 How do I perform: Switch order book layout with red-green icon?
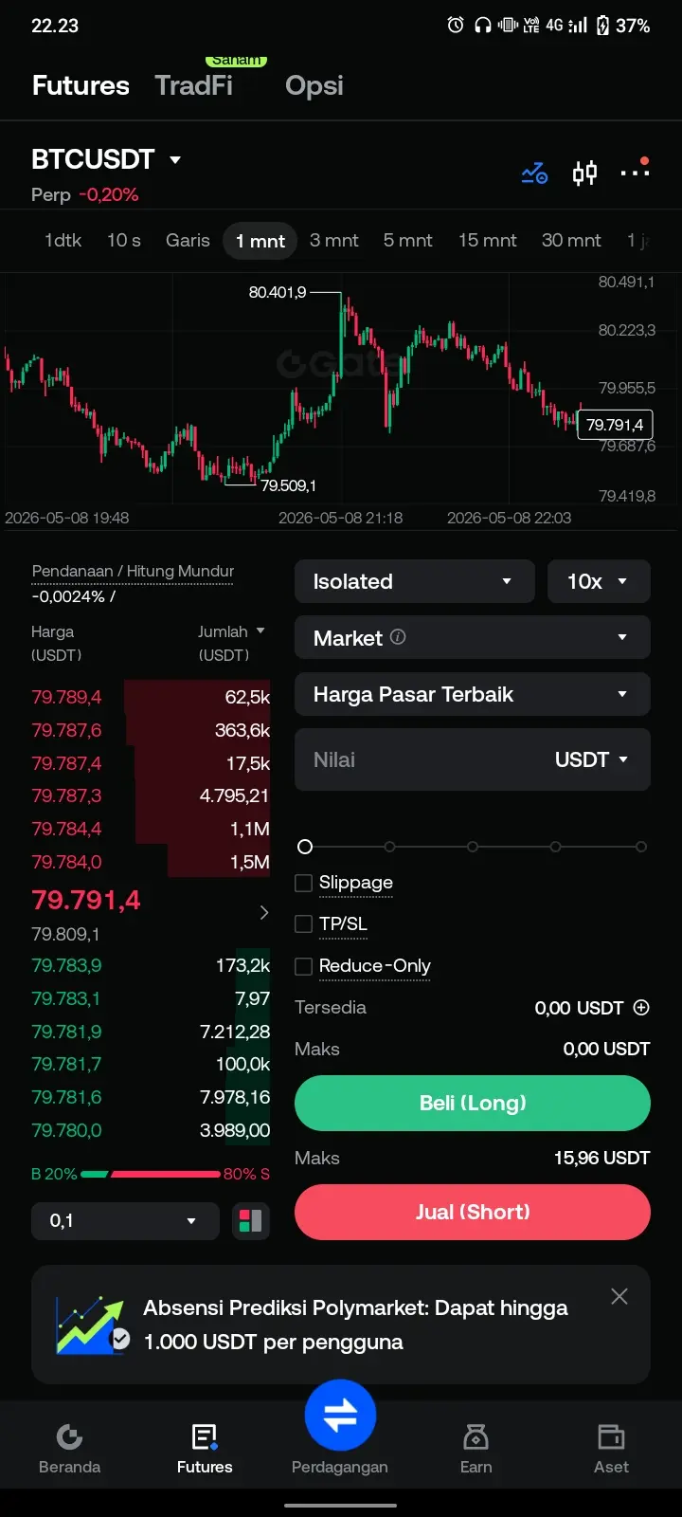[251, 1220]
